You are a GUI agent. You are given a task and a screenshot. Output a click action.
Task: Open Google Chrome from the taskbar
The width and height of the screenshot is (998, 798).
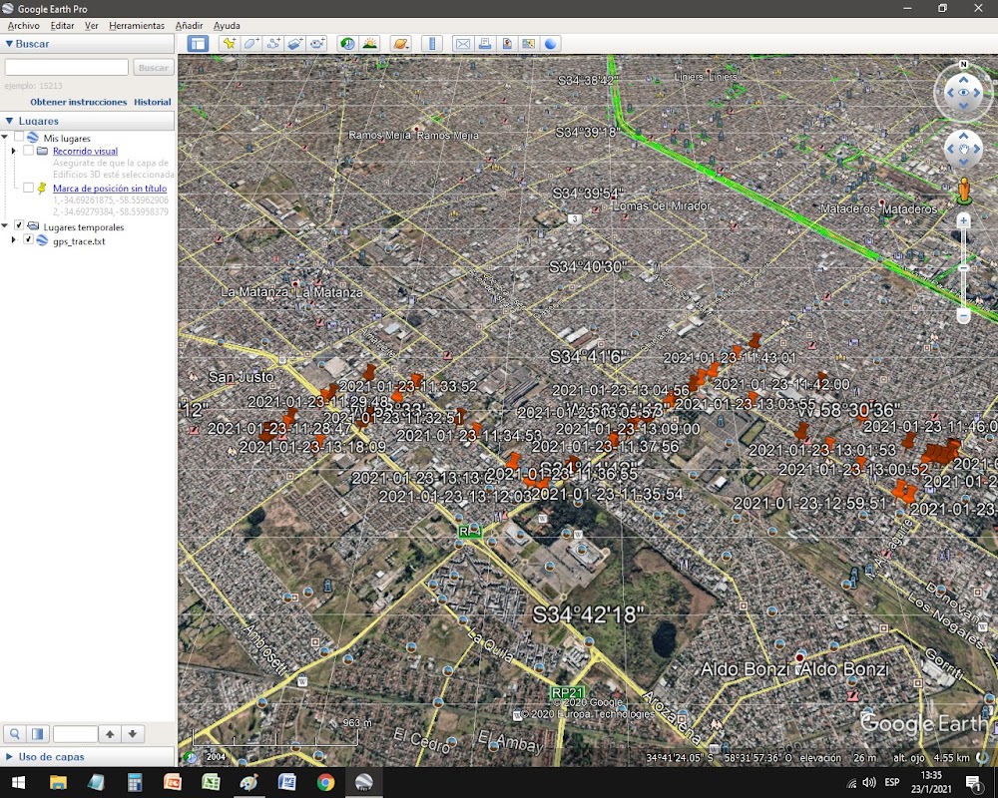(x=325, y=782)
